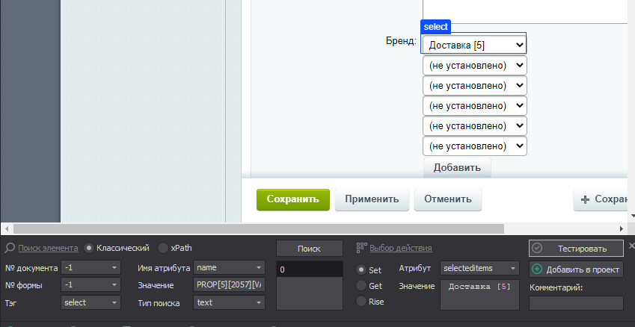Choose the Set action radio button
Viewport: 635px width, 327px height.
tap(361, 270)
